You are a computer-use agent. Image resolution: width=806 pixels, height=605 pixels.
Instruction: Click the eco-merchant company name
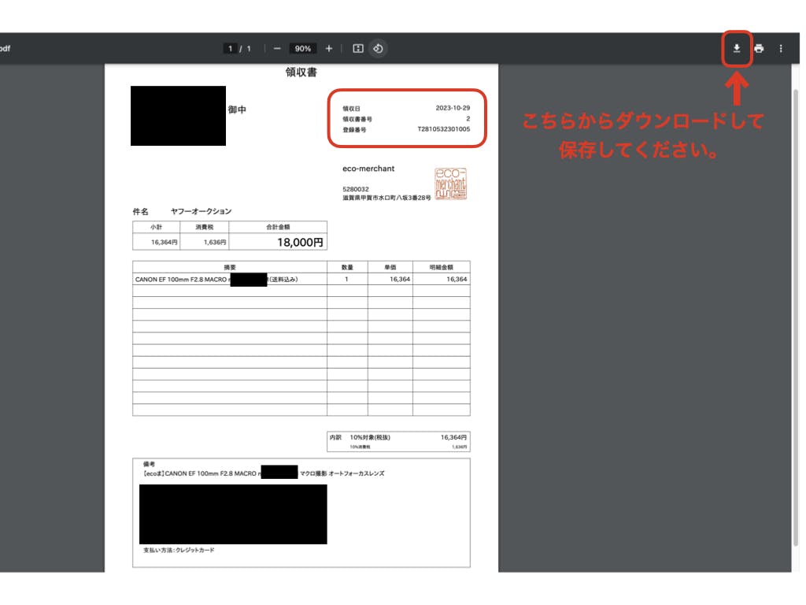(368, 169)
